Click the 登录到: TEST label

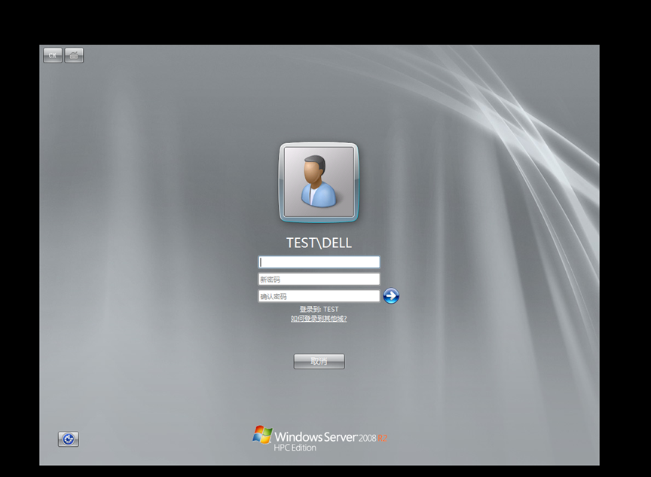319,308
